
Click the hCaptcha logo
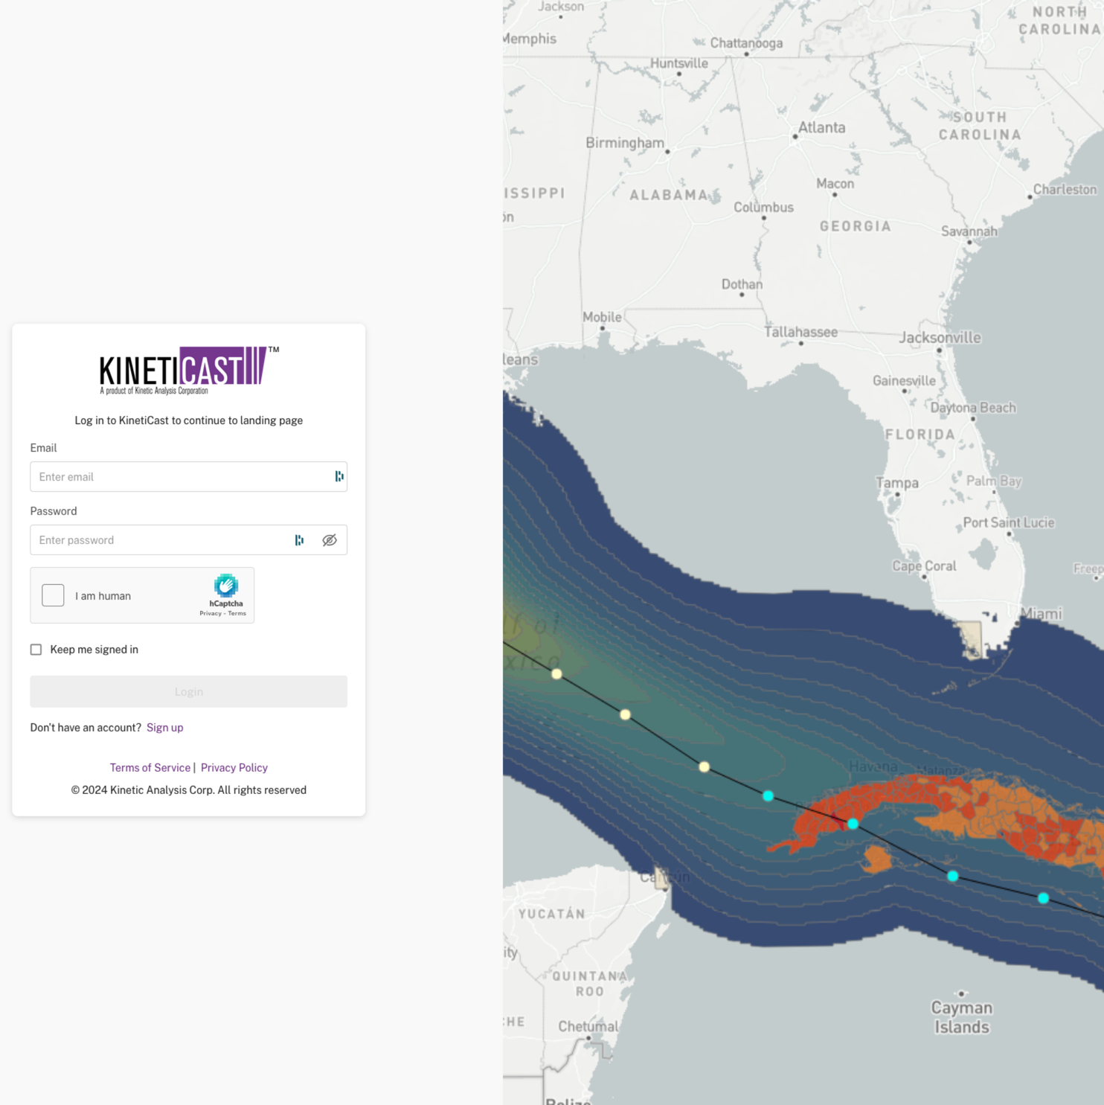226,586
